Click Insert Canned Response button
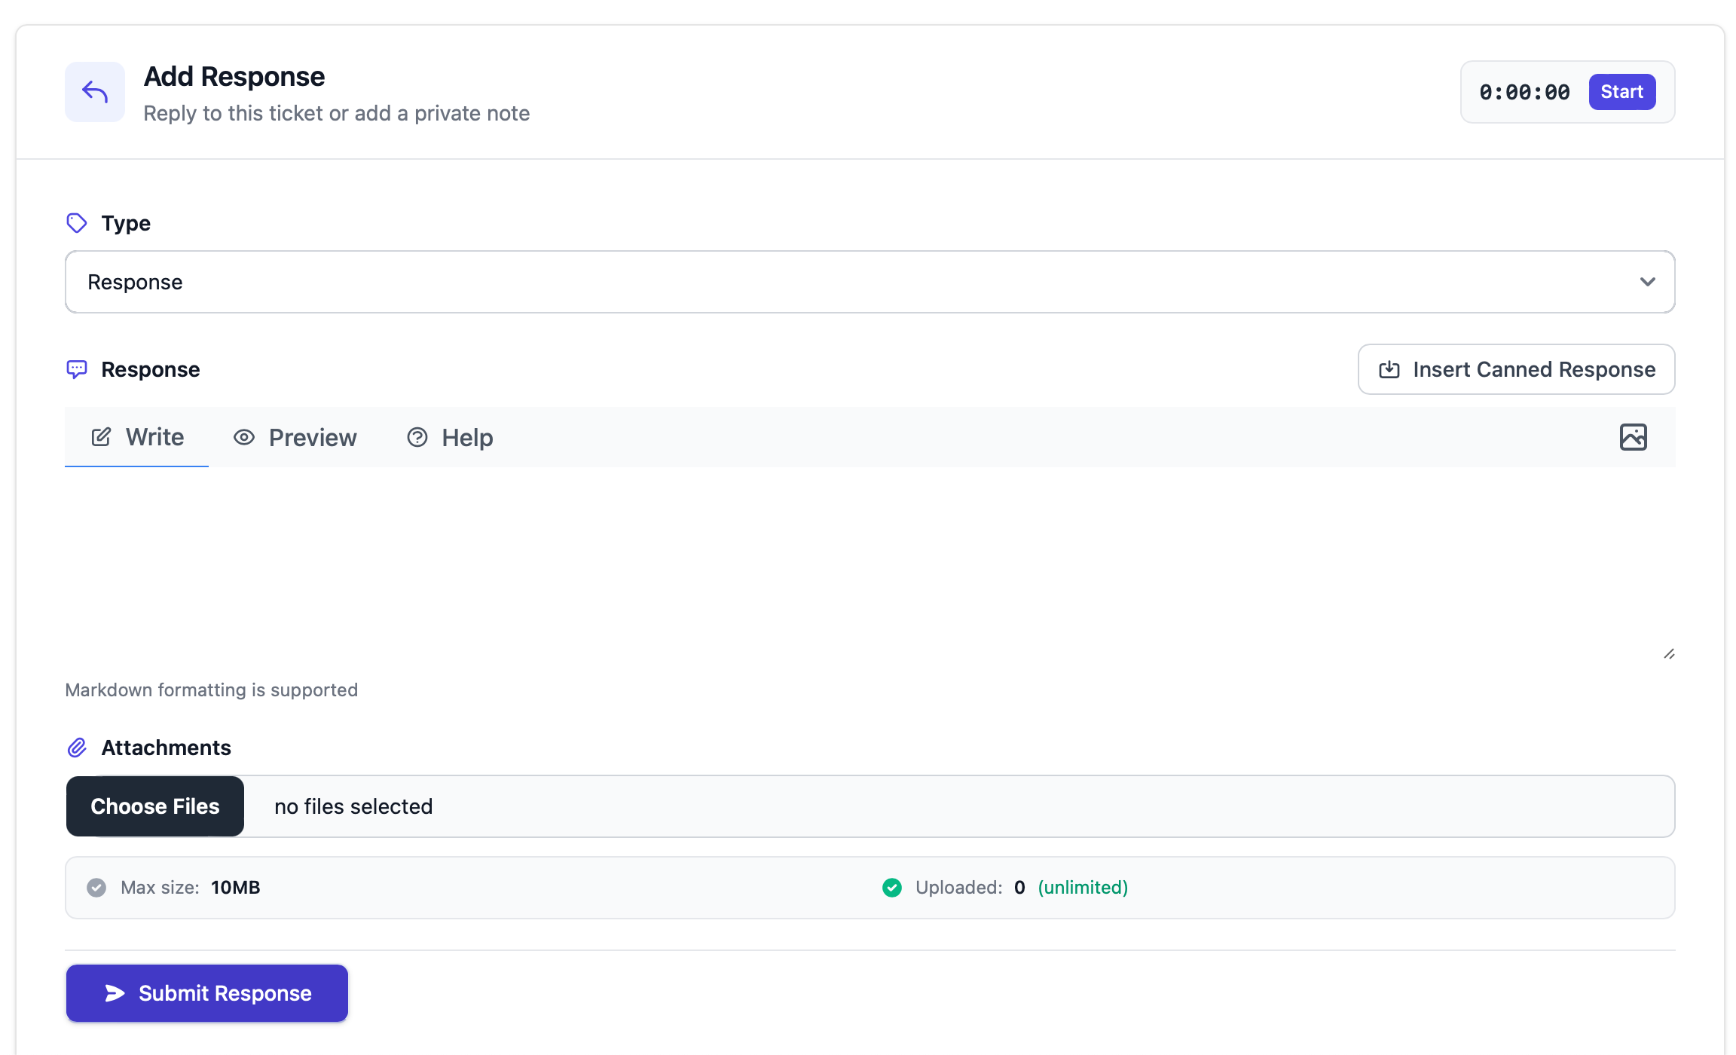 (1516, 369)
